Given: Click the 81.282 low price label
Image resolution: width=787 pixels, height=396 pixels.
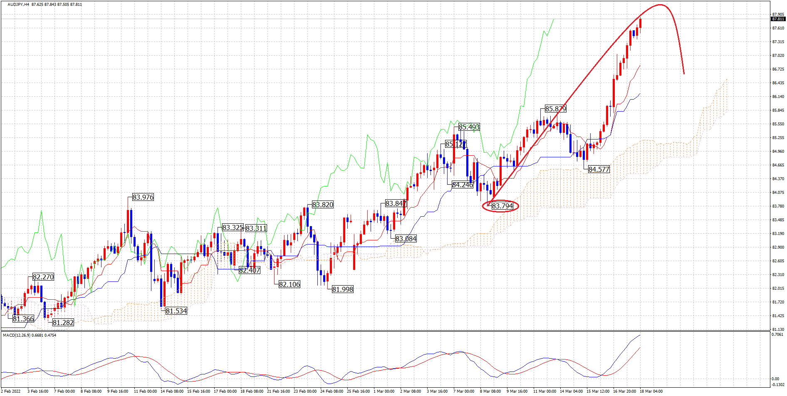Looking at the screenshot, I should 63,323.
